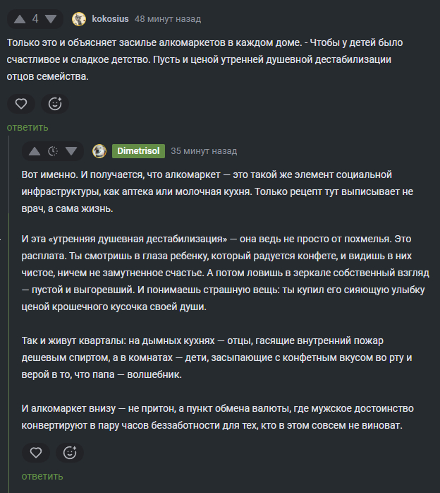The height and width of the screenshot is (493, 440).
Task: Open the Dimetrisol green username badge
Action: tap(138, 151)
